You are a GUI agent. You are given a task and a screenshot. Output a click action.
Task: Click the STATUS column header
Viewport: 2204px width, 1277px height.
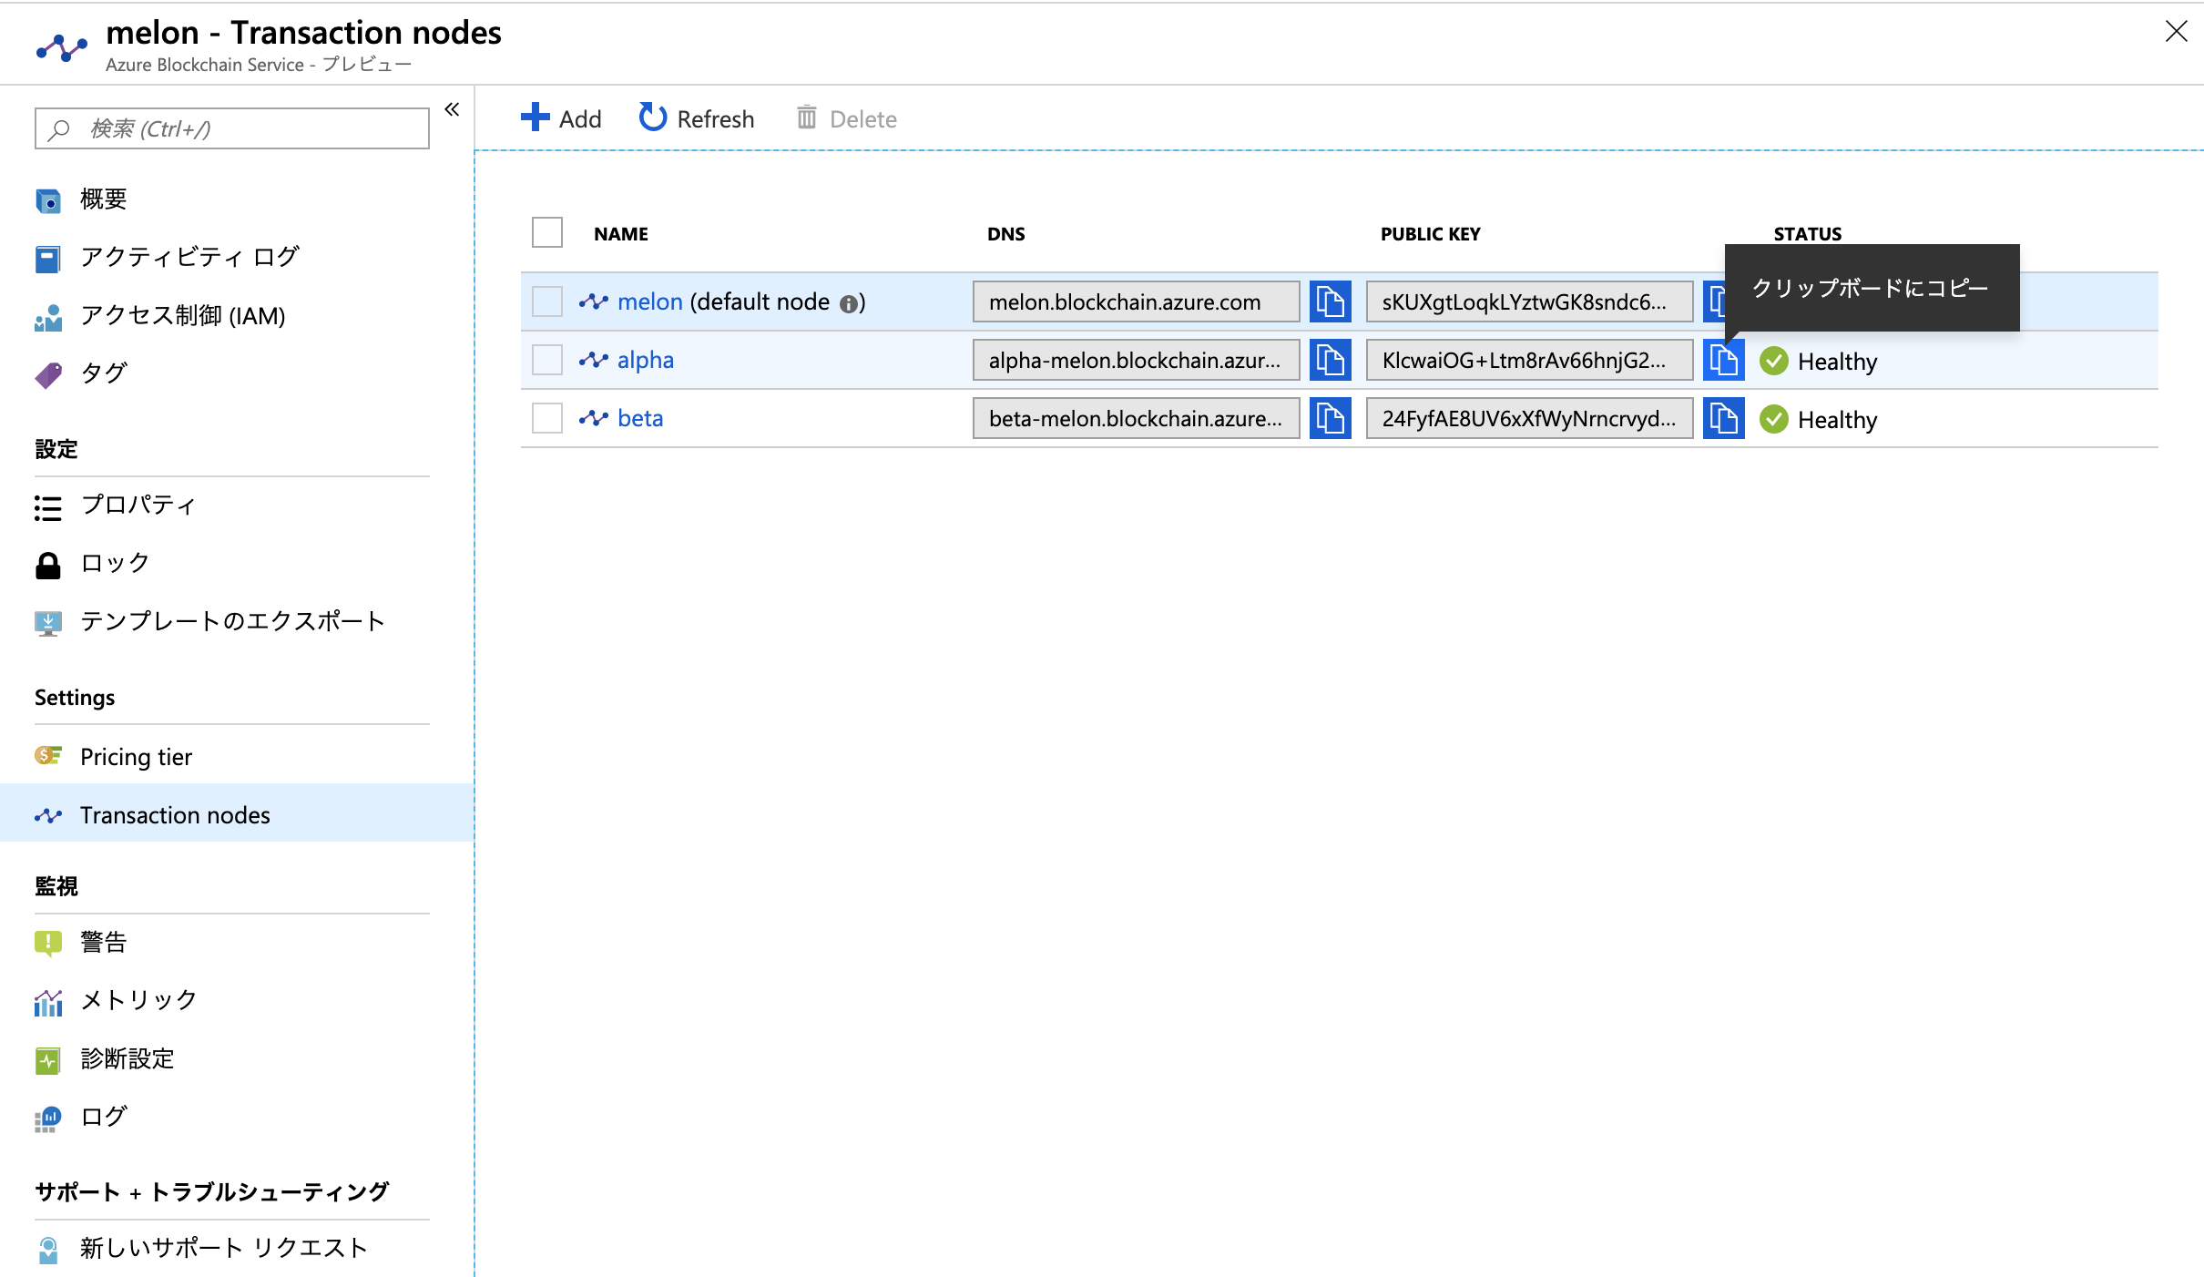pos(1808,234)
